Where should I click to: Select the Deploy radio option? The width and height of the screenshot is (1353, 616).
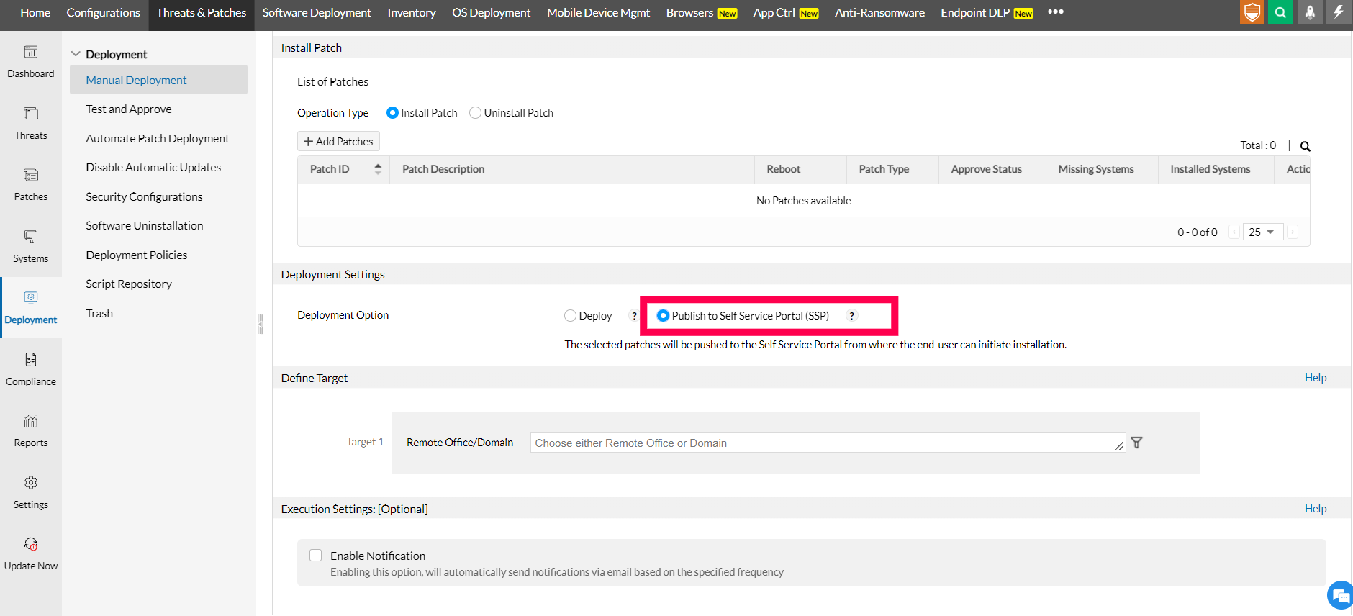pos(571,316)
